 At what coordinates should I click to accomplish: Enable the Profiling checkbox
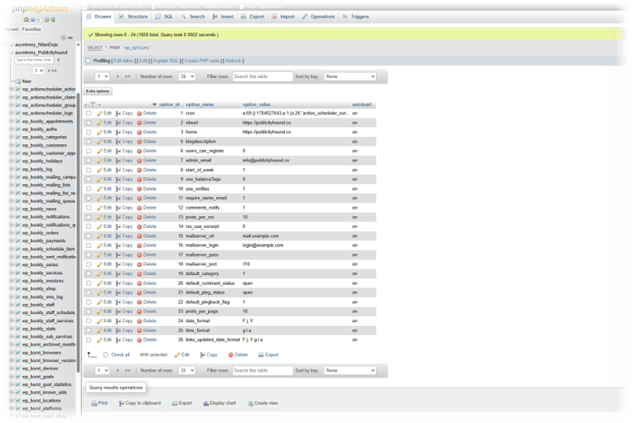(x=88, y=61)
